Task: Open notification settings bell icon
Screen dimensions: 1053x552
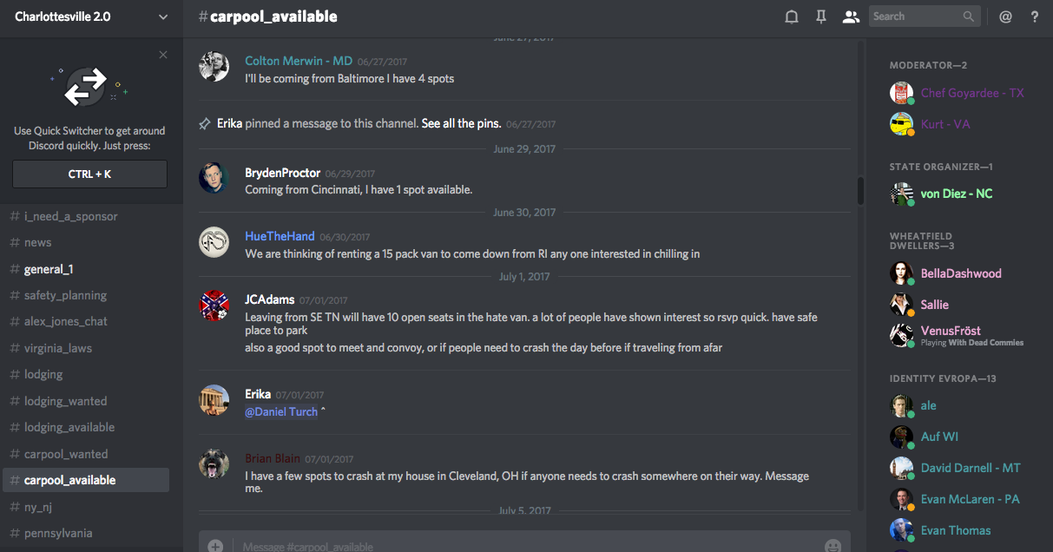Action: (792, 16)
